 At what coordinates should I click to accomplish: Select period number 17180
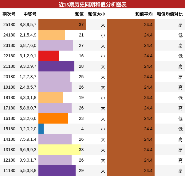9,108
